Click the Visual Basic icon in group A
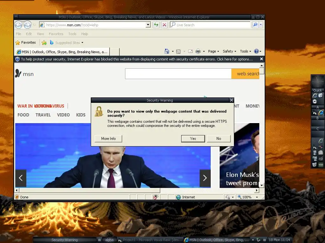Image resolution: width=325 pixels, height=243 pixels. (x=315, y=113)
